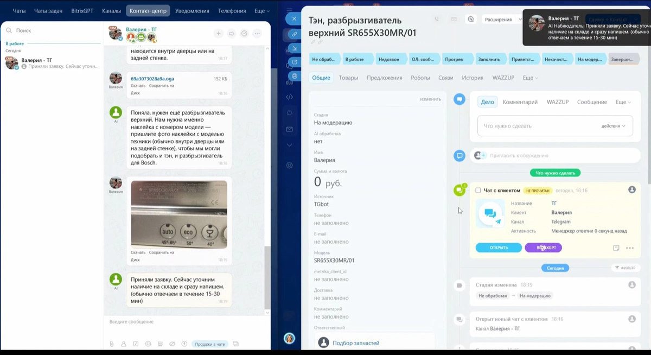Click the mention person icon below message field

click(124, 344)
